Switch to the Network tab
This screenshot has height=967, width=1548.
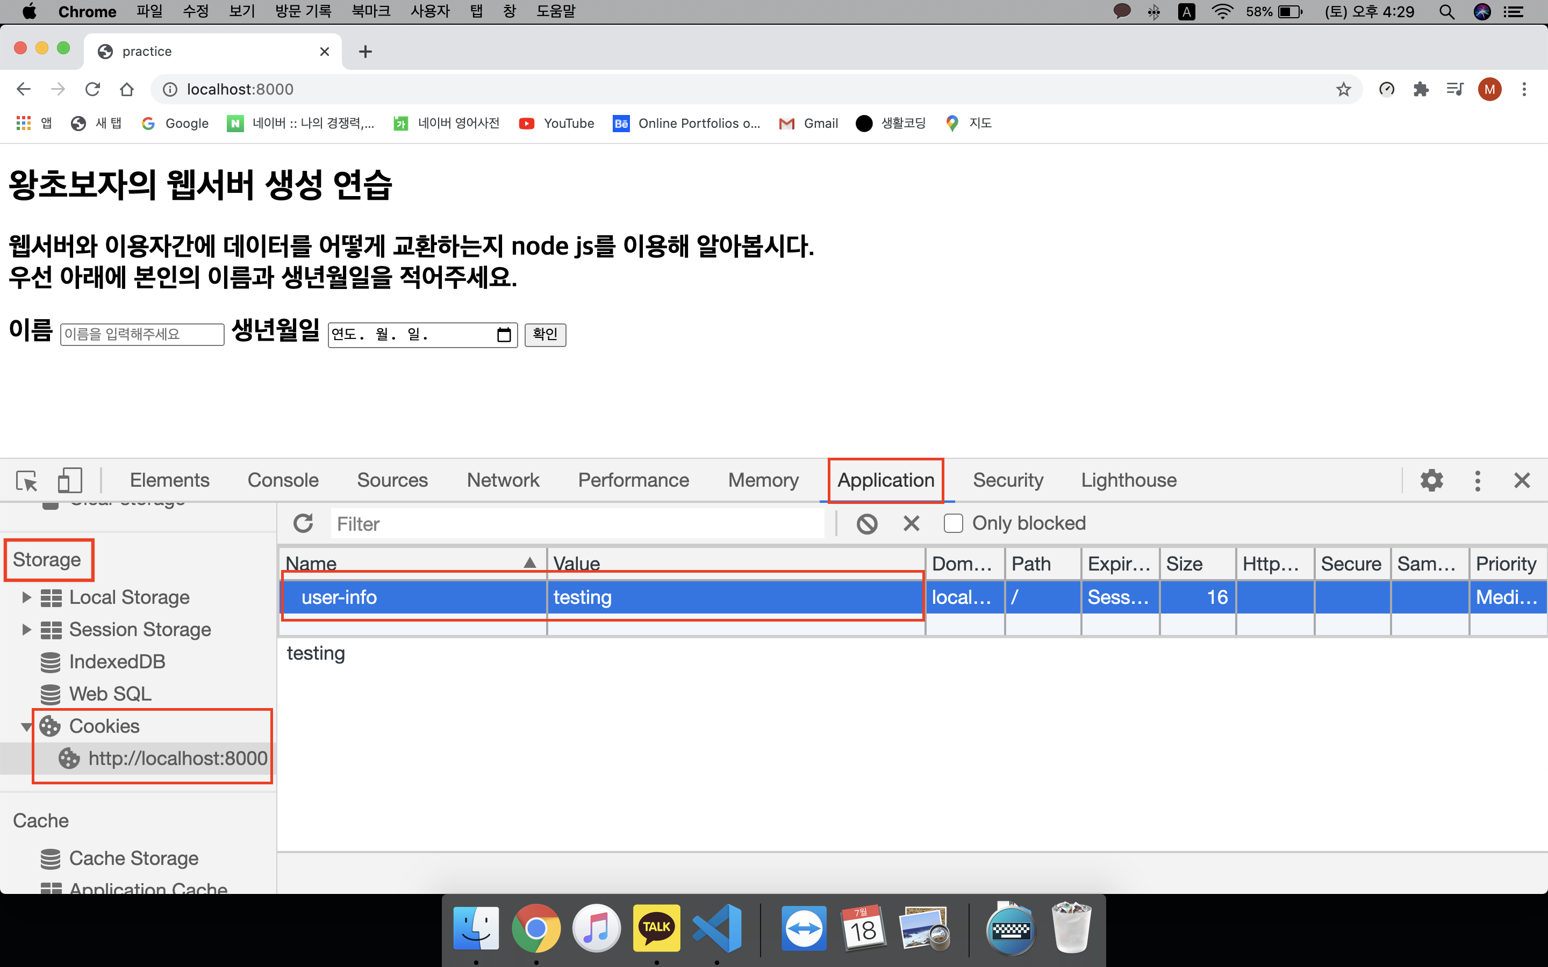click(x=503, y=480)
